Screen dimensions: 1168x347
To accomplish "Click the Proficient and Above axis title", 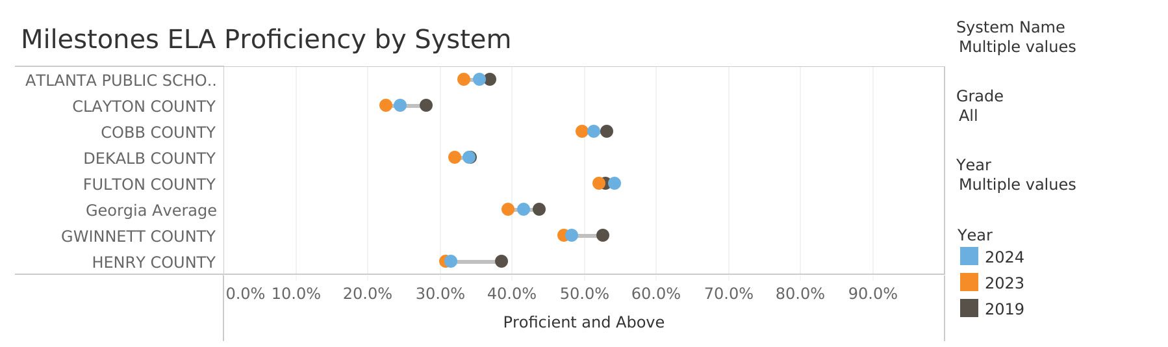I will coord(583,322).
